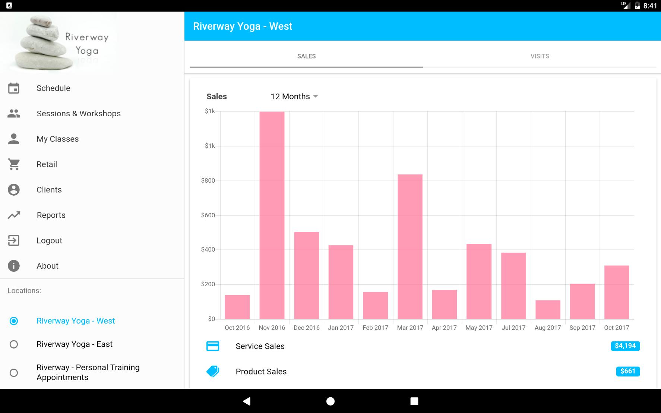Open Schedule from the side menu
Image resolution: width=661 pixels, height=413 pixels.
point(92,88)
